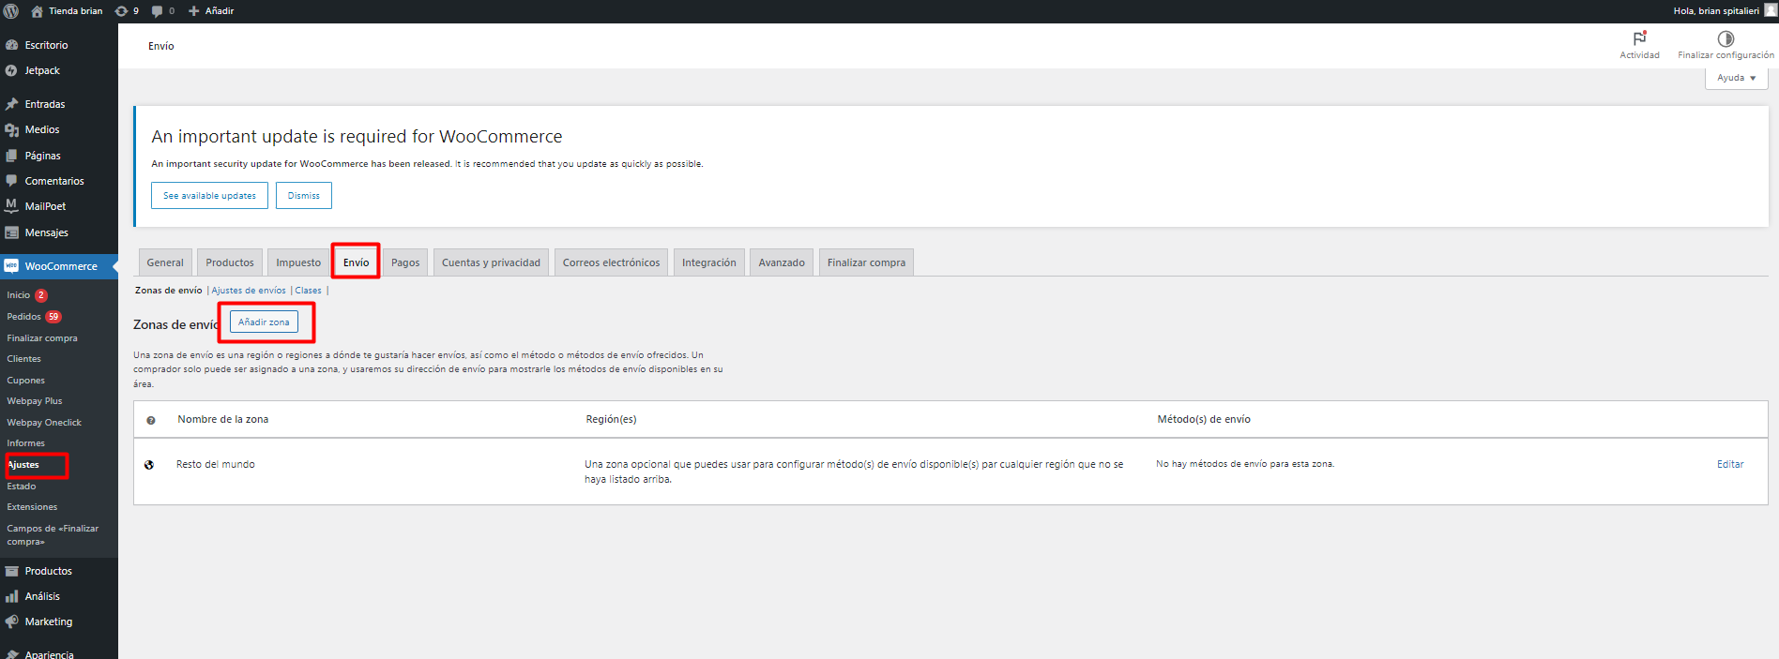This screenshot has width=1779, height=659.
Task: Open Estado submenu item
Action: [22, 487]
